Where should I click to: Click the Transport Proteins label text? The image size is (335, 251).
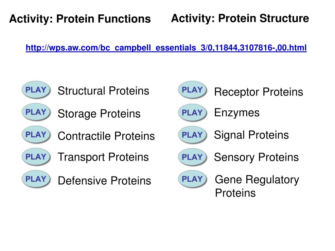(103, 157)
